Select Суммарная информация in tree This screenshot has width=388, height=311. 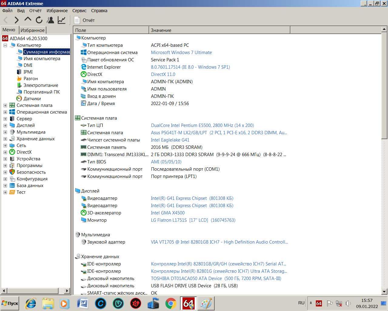coord(46,52)
